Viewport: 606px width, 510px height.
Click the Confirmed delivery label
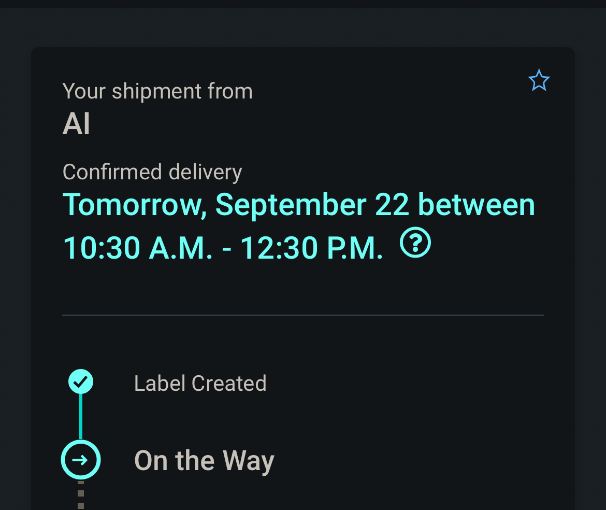152,172
